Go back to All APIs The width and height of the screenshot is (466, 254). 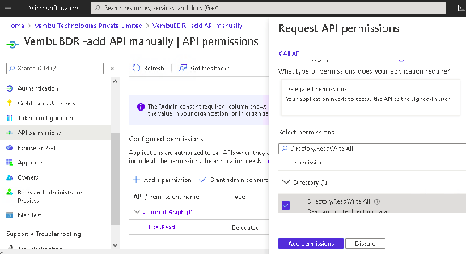click(x=291, y=54)
